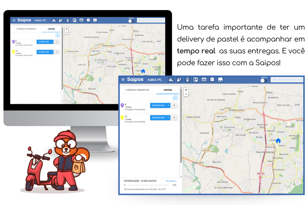Click Despachar for route 5 on monitor screen
Viewport: 308px width, 205px height.
[43, 42]
